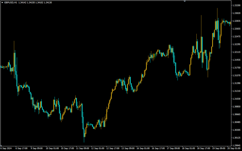Click the 1.33200 price axis label
This screenshot has height=151, width=242.
click(236, 5)
